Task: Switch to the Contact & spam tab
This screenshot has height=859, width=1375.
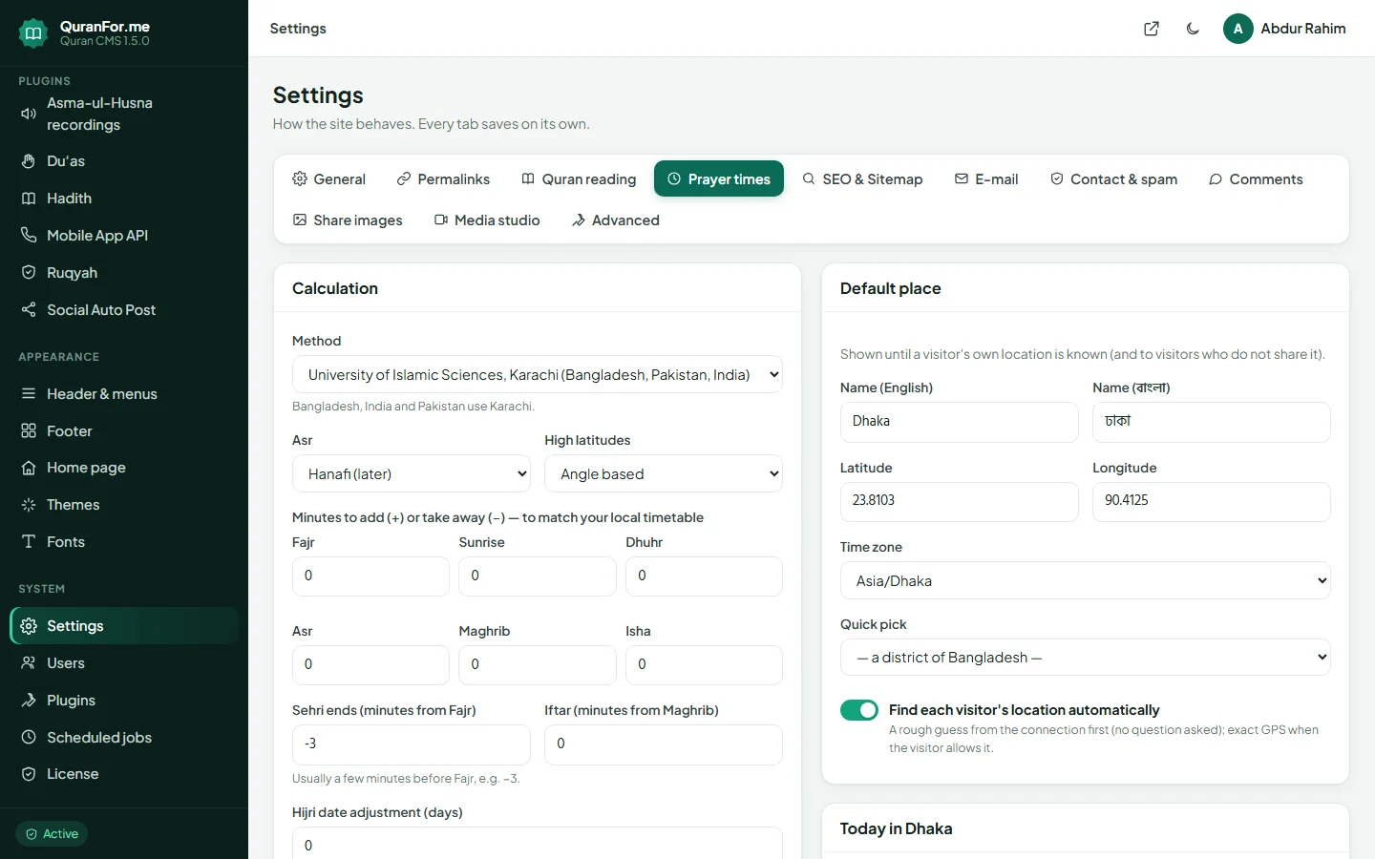Action: point(1113,179)
